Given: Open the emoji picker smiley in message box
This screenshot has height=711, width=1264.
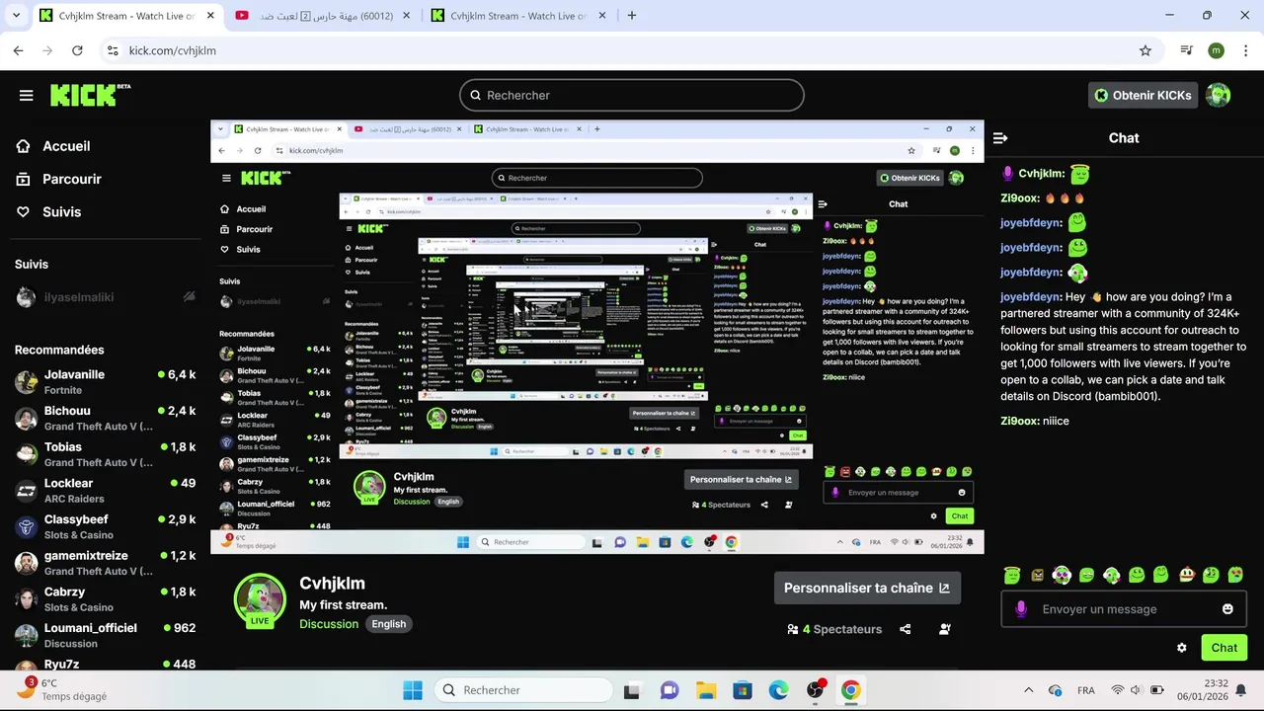Looking at the screenshot, I should pyautogui.click(x=1227, y=609).
